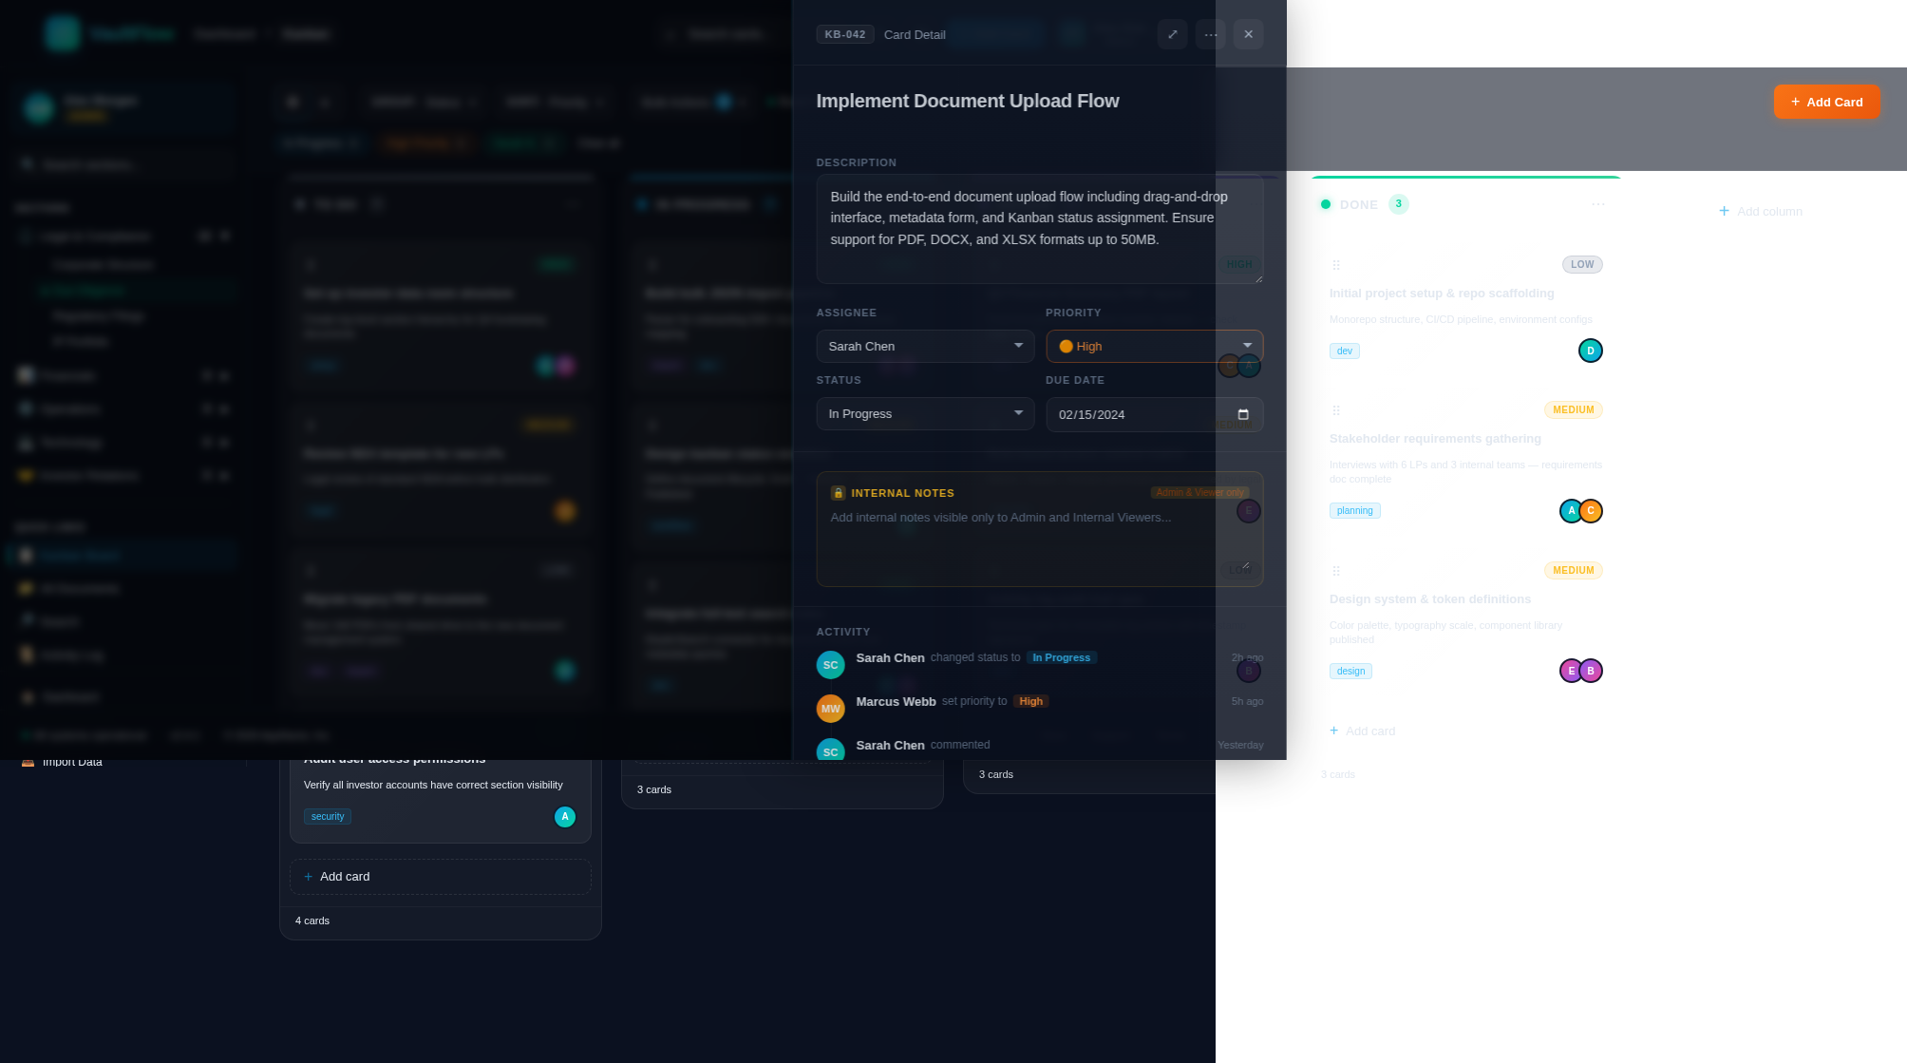This screenshot has width=1907, height=1063.
Task: Edit the card description text area
Action: 1039,229
